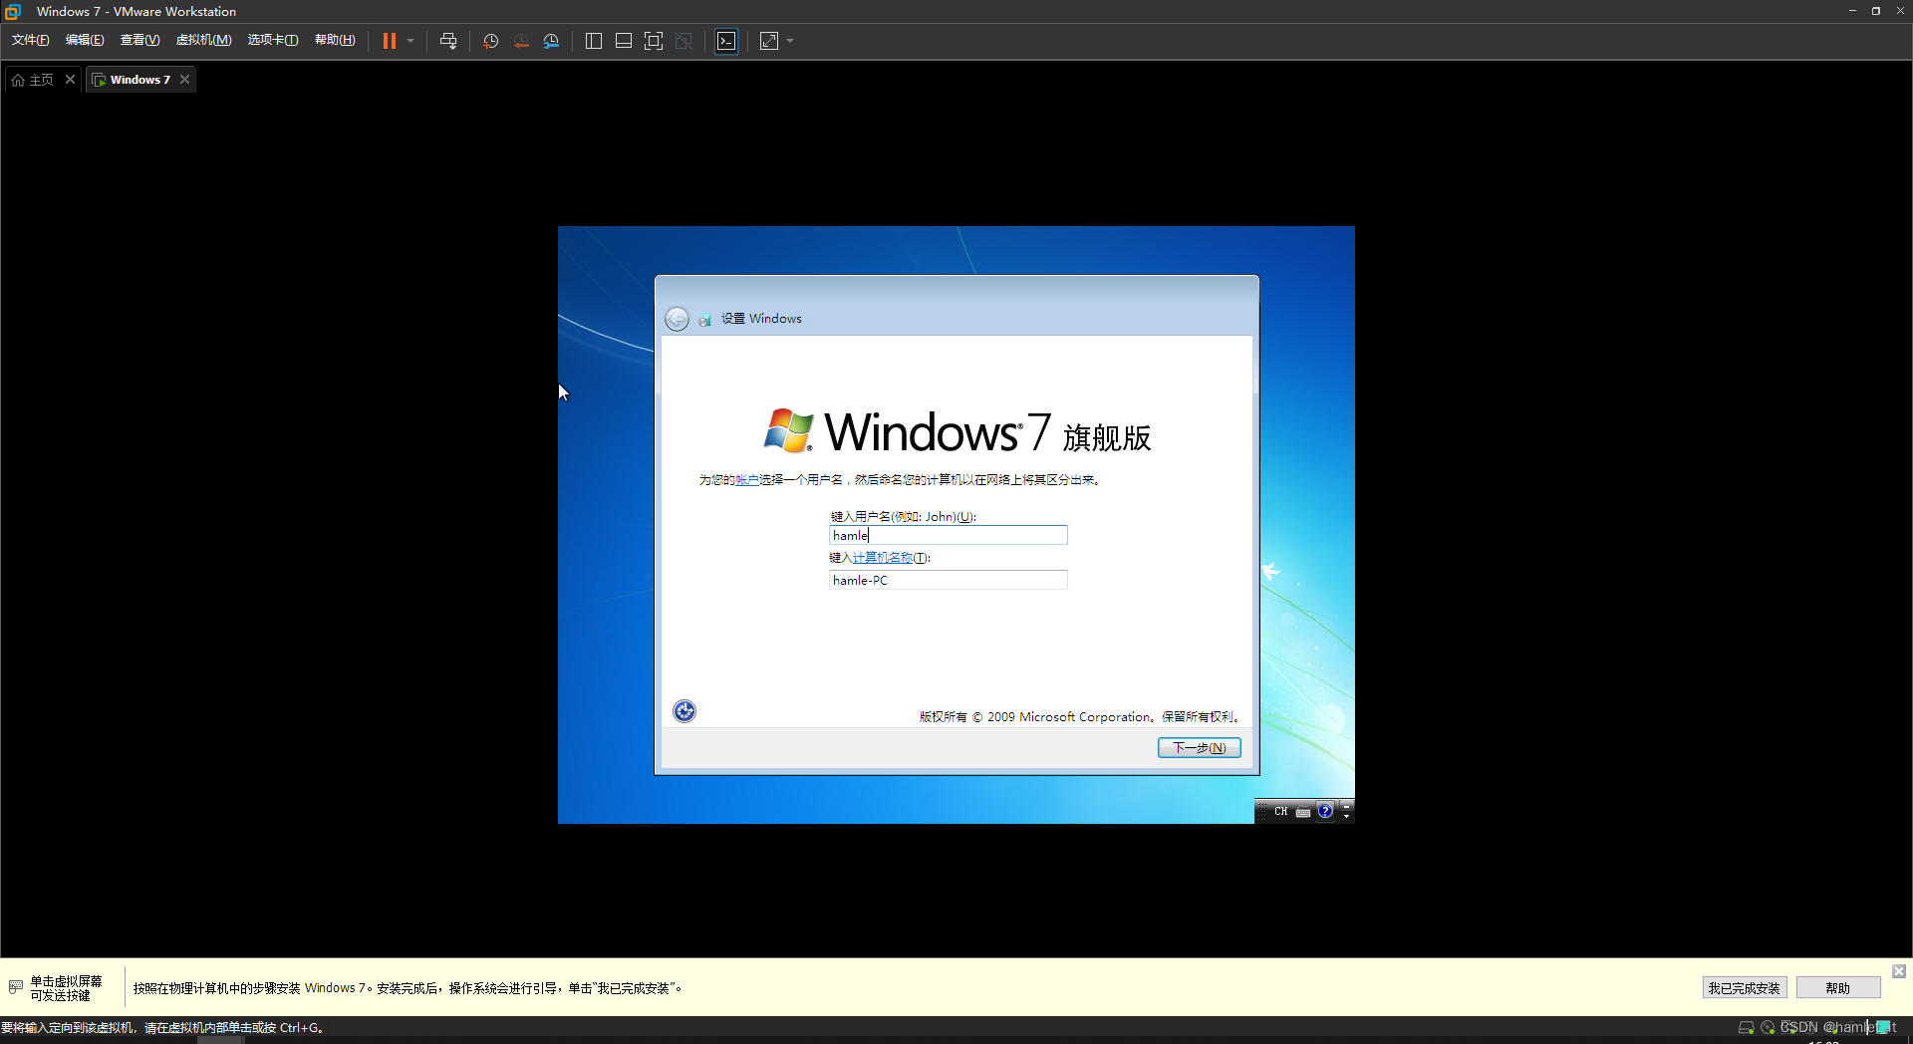Click the 账户 hyperlink in setup text
The image size is (1913, 1044).
coord(747,480)
